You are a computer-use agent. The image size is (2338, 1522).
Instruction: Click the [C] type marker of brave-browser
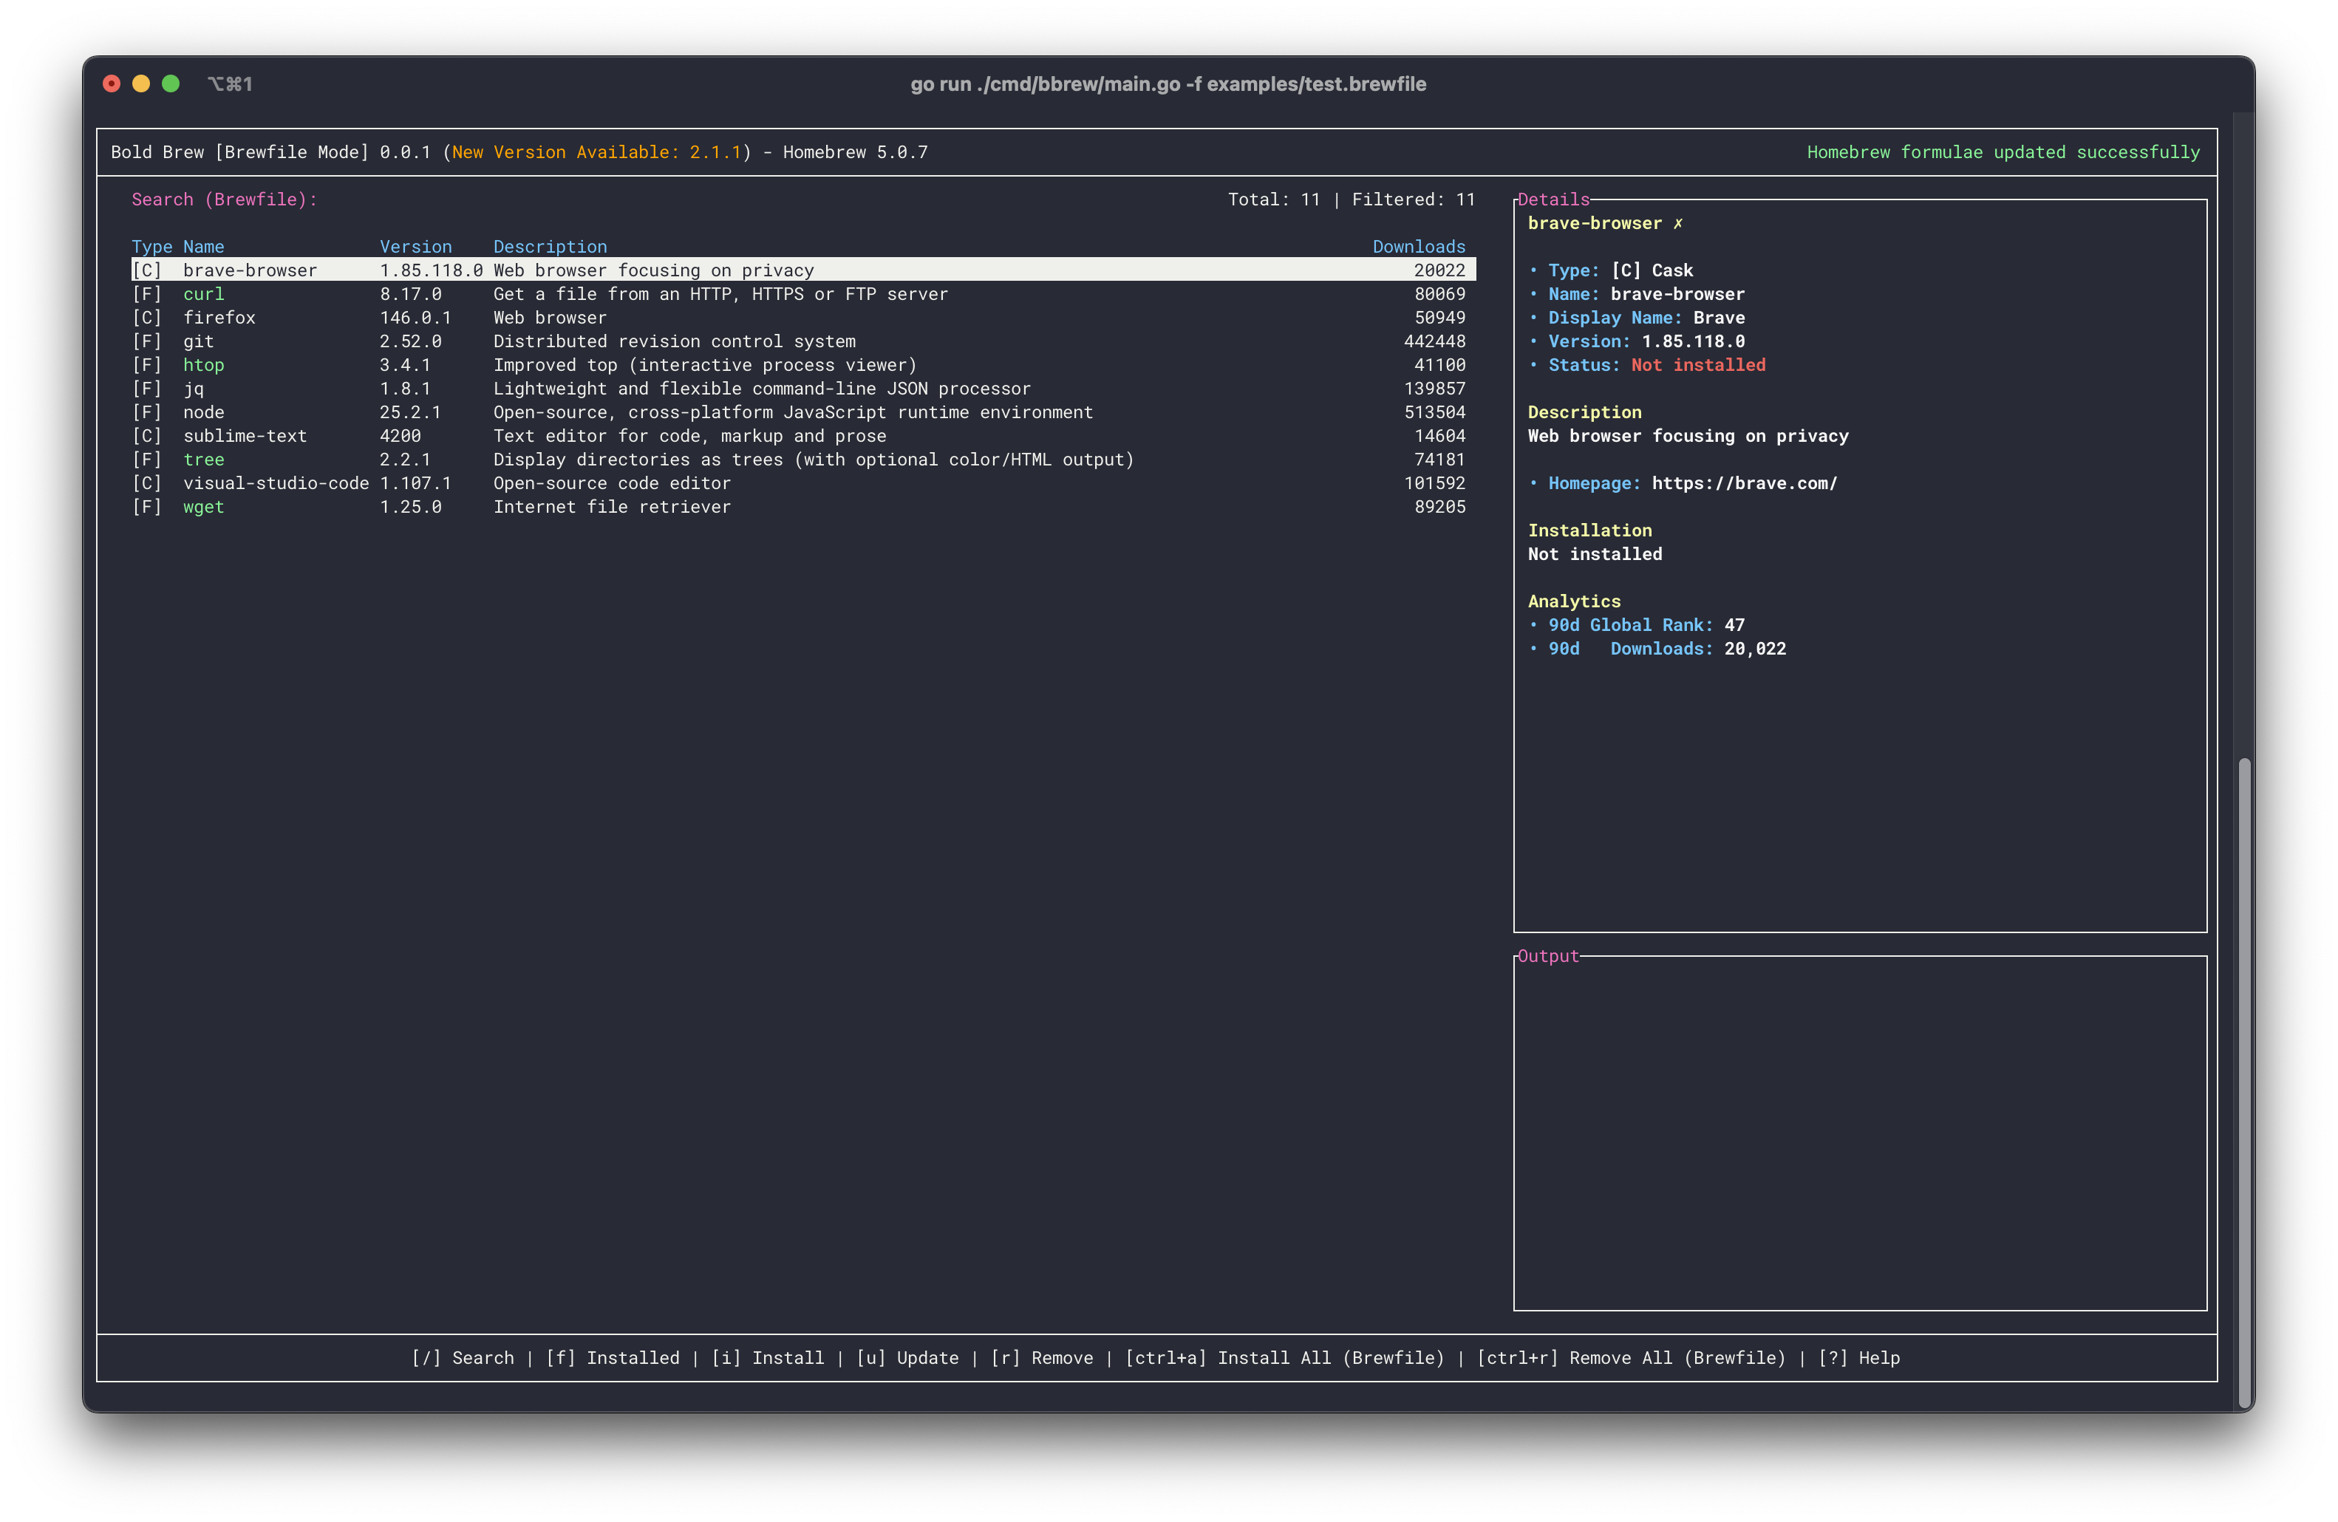click(x=146, y=270)
